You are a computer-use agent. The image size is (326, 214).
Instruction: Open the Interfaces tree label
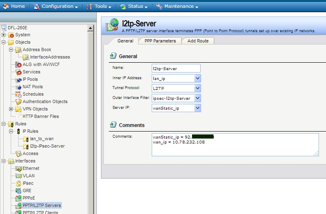26,161
